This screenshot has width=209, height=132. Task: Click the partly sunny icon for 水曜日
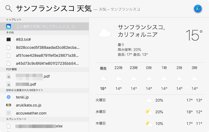[149, 112]
